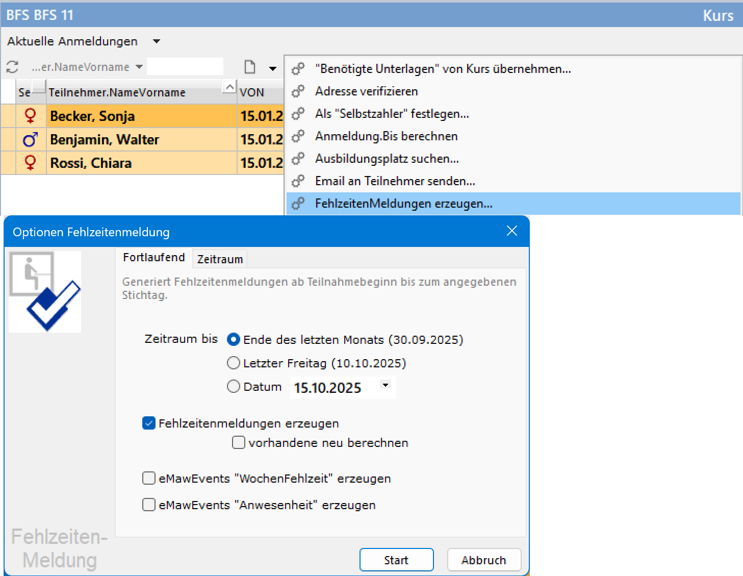Click the search field in the list toolbar
Viewport: 743px width, 576px height.
185,67
